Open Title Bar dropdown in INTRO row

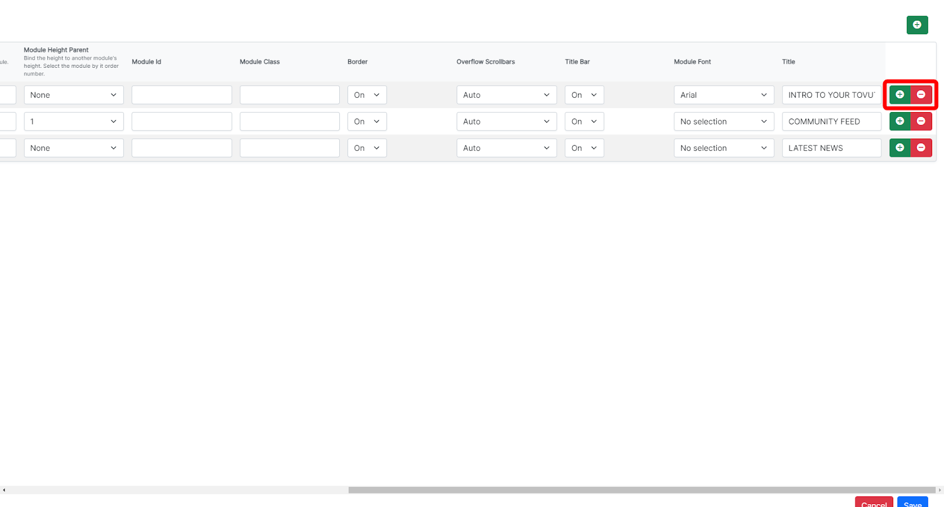(x=585, y=95)
